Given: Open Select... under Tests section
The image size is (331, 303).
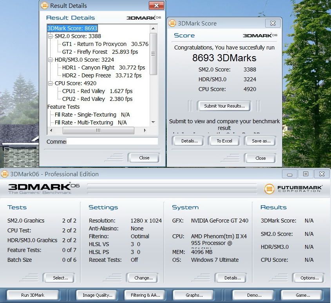Looking at the screenshot, I should [x=60, y=278].
